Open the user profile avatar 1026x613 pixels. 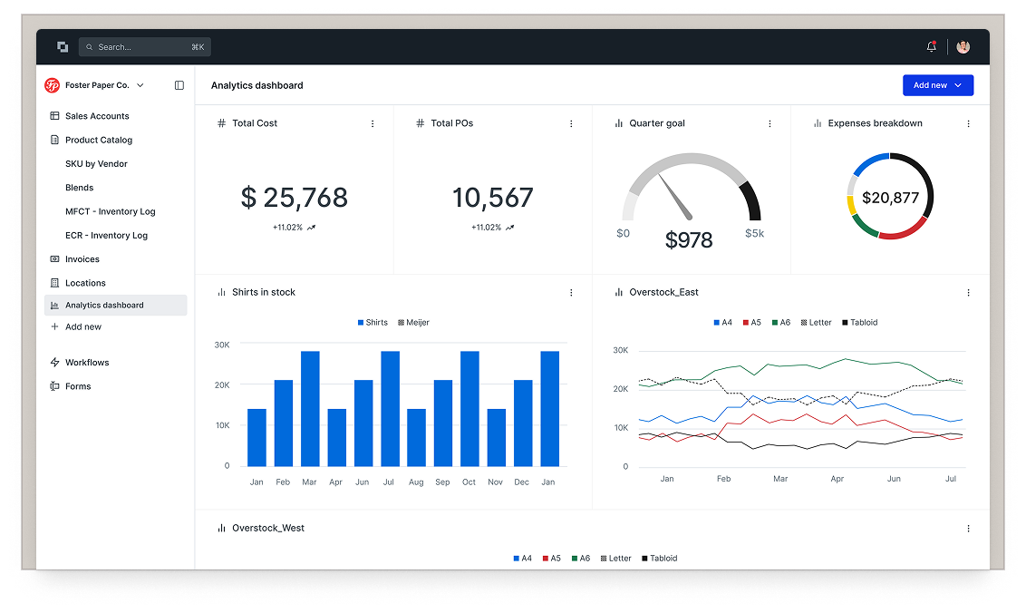[x=963, y=47]
